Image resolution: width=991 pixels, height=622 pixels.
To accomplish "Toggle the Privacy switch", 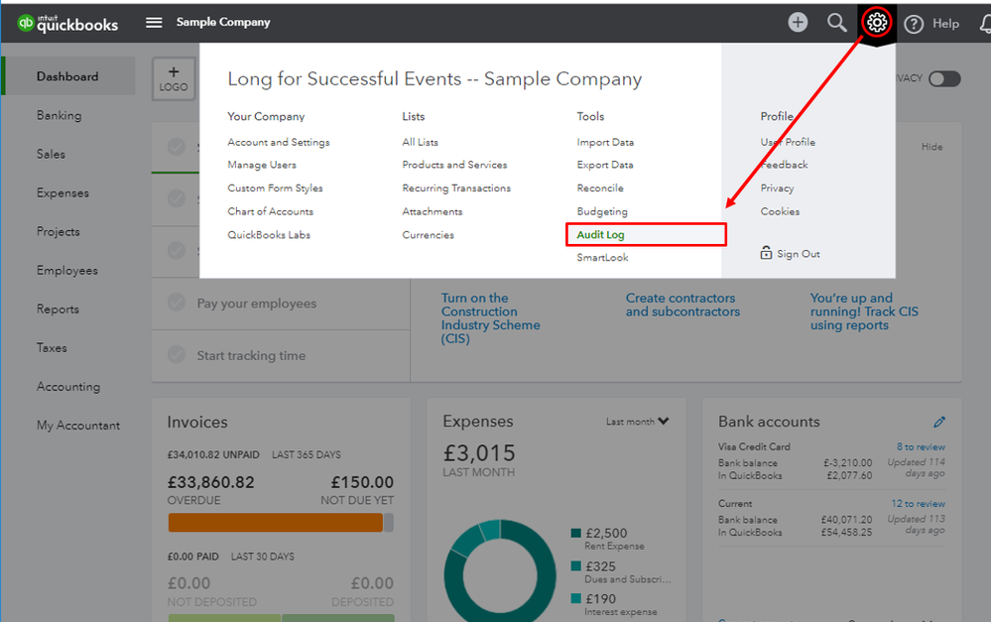I will 944,79.
